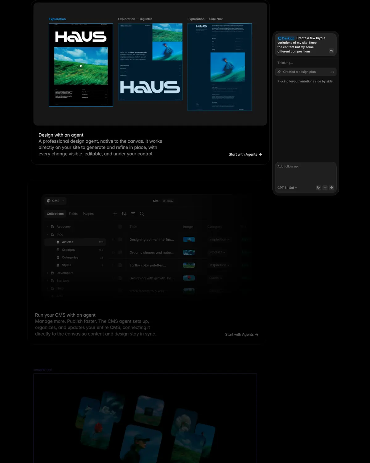Expand the Academy folder chevron
The height and width of the screenshot is (463, 370).
tap(47, 227)
